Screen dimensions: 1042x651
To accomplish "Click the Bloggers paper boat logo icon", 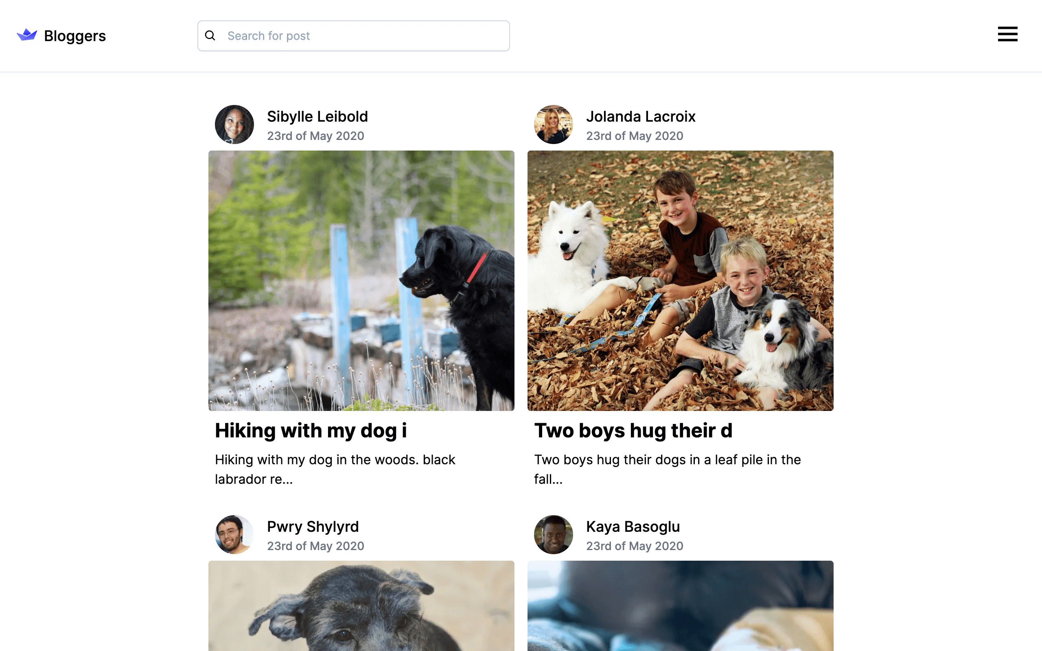I will (x=27, y=35).
